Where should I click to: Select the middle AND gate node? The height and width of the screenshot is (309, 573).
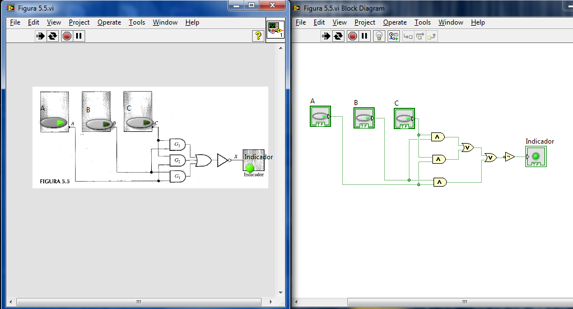[439, 159]
